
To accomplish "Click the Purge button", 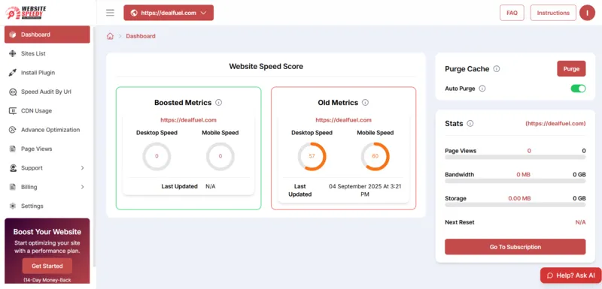I will [571, 69].
